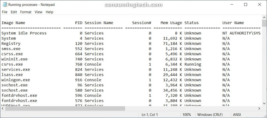Viewport: 267px width, 118px height.
Task: Click the 'Mem Usage' header text
Action: click(x=171, y=23)
